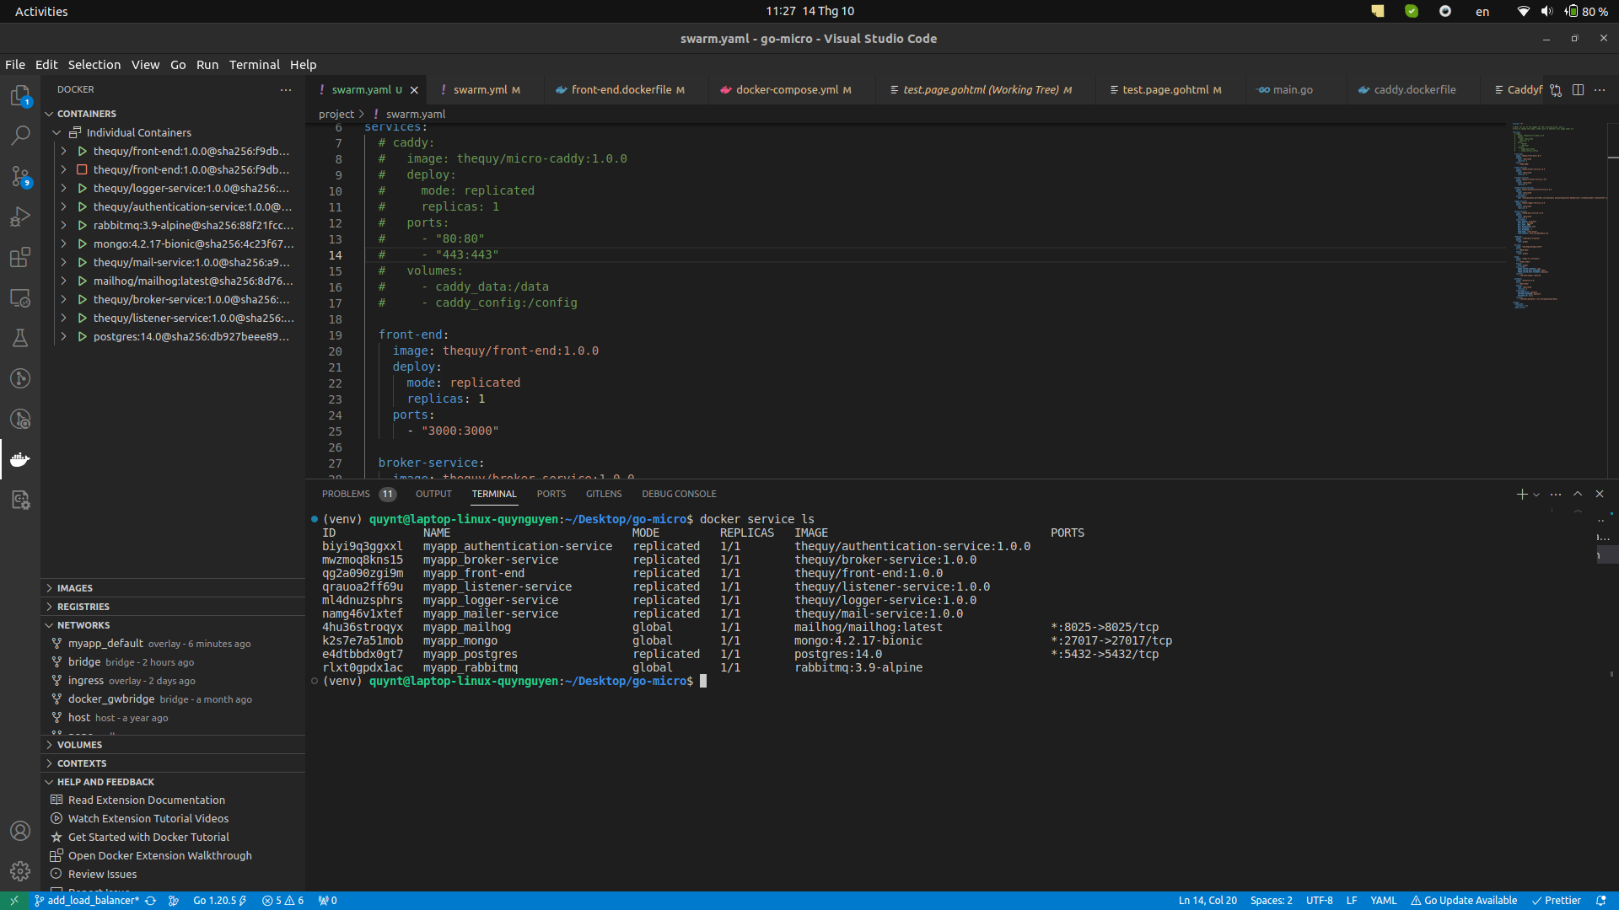
Task: Open a new terminal with the plus icon
Action: click(1520, 495)
